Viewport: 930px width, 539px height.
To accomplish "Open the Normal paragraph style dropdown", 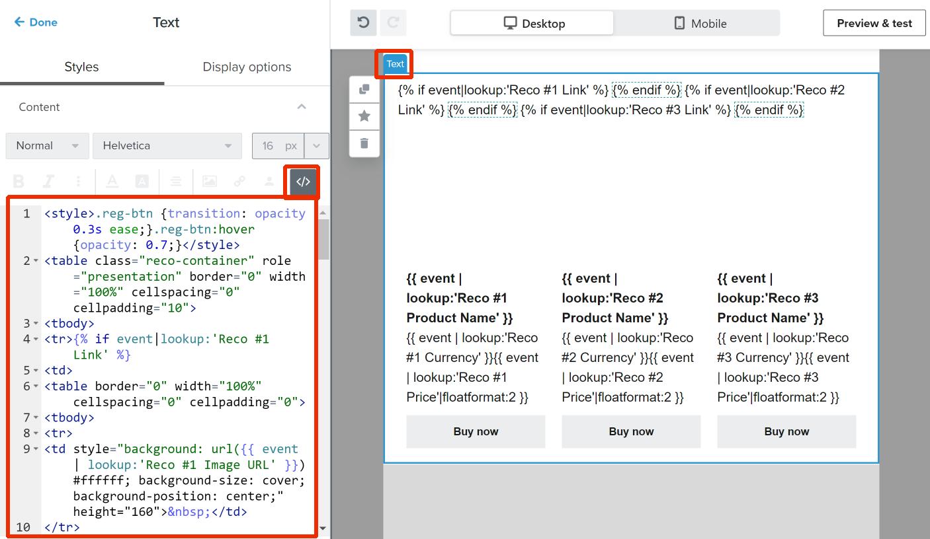I will (x=47, y=146).
